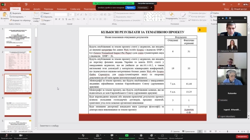
Task: Dismiss Zoom waiting room notification X
Action: [x=151, y=8]
